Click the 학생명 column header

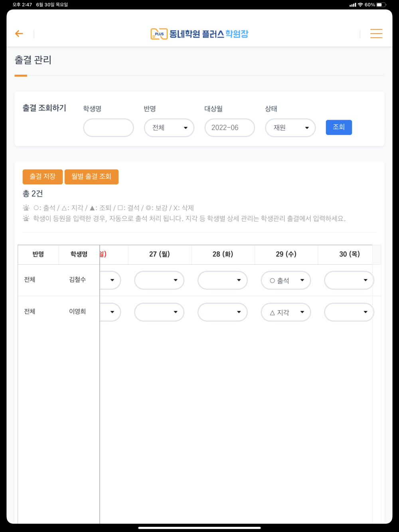(79, 254)
